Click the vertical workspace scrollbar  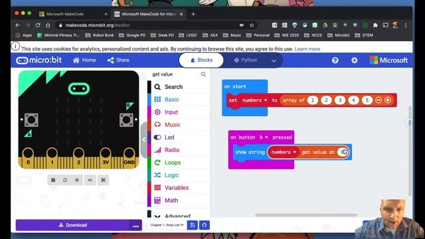410,151
